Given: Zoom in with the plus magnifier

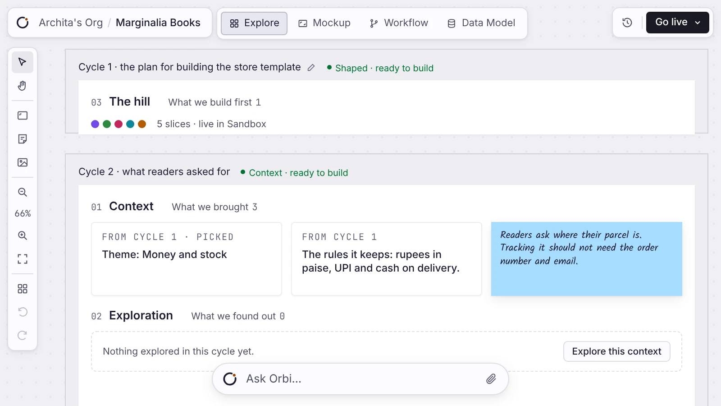Looking at the screenshot, I should 23,235.
